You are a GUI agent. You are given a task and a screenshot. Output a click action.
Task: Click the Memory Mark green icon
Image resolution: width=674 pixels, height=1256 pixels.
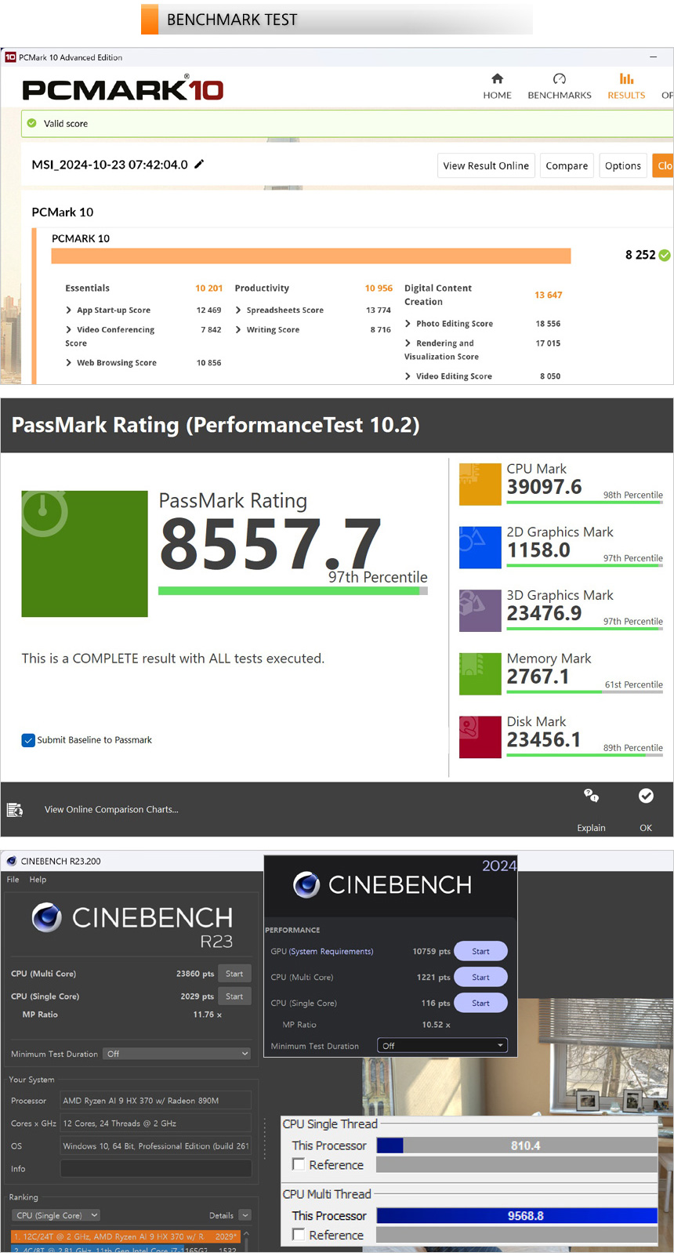tap(480, 674)
